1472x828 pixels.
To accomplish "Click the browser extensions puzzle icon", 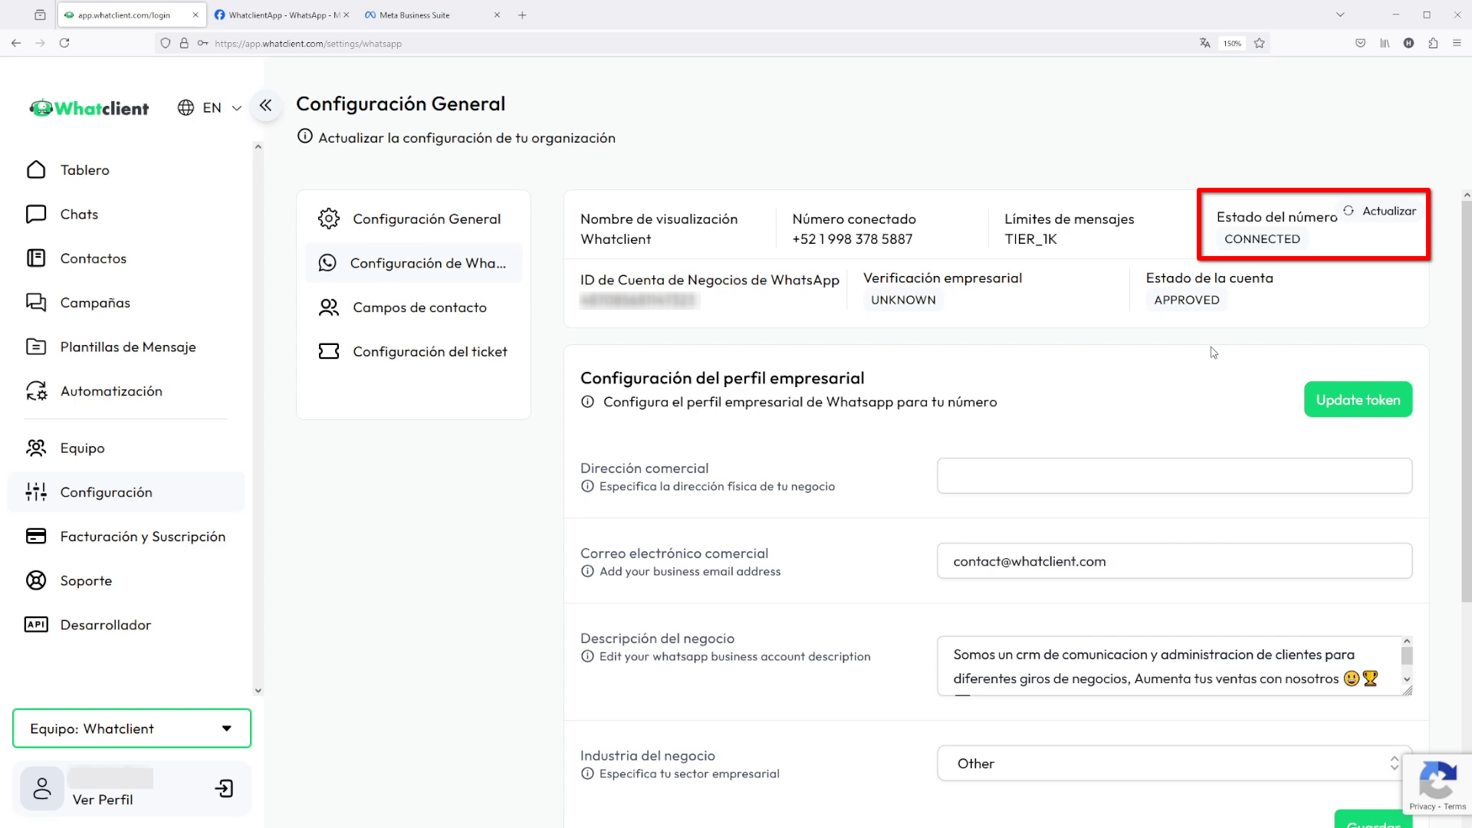I will tap(1433, 43).
